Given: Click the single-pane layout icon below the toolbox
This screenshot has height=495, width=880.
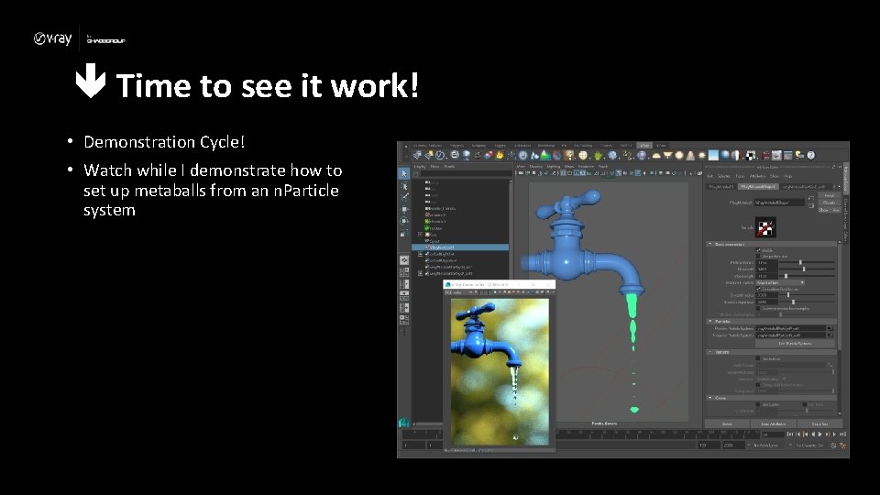Looking at the screenshot, I should click(404, 260).
